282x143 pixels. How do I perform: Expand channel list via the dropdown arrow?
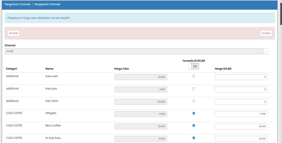[266, 51]
